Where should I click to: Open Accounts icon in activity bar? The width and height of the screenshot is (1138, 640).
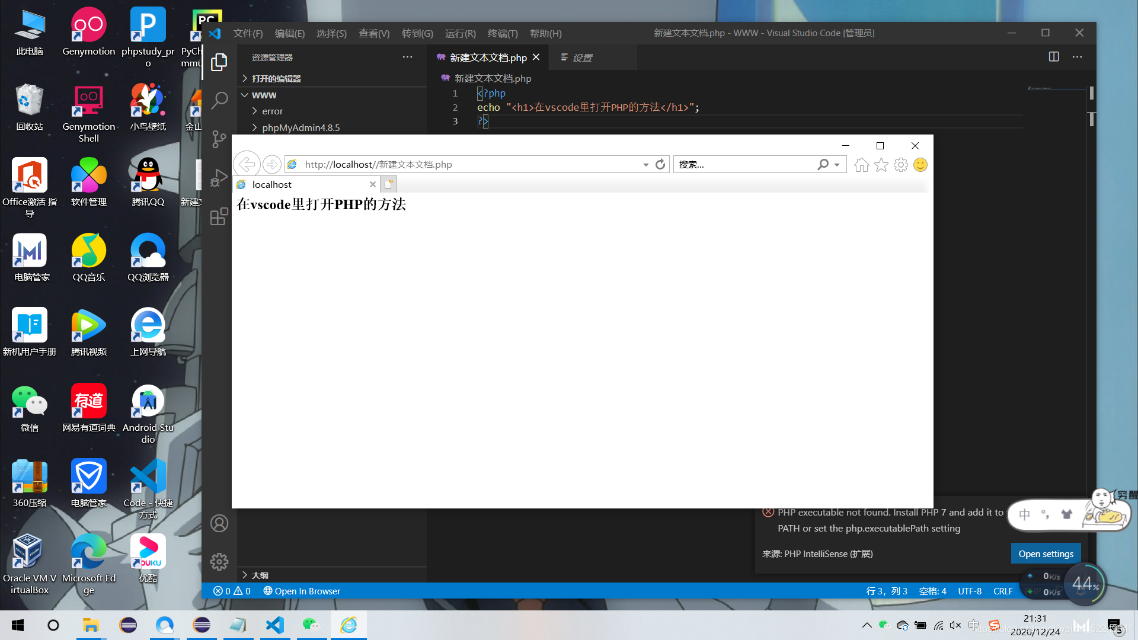coord(219,523)
